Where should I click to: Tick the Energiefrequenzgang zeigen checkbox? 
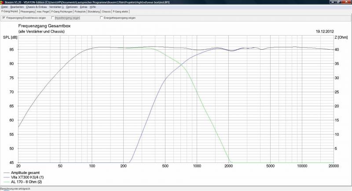[x=102, y=18]
